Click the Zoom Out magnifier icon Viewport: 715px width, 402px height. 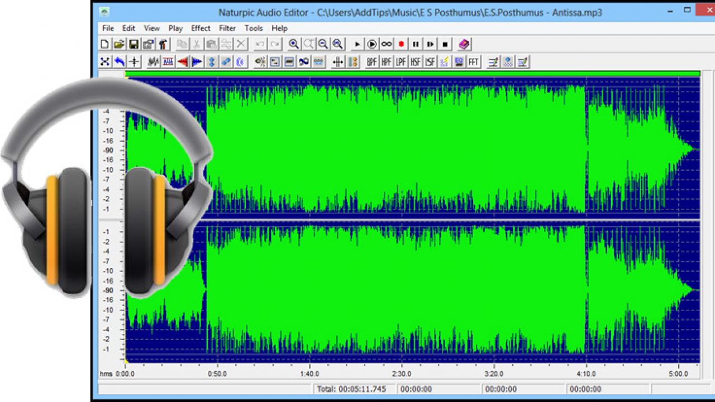(x=323, y=44)
